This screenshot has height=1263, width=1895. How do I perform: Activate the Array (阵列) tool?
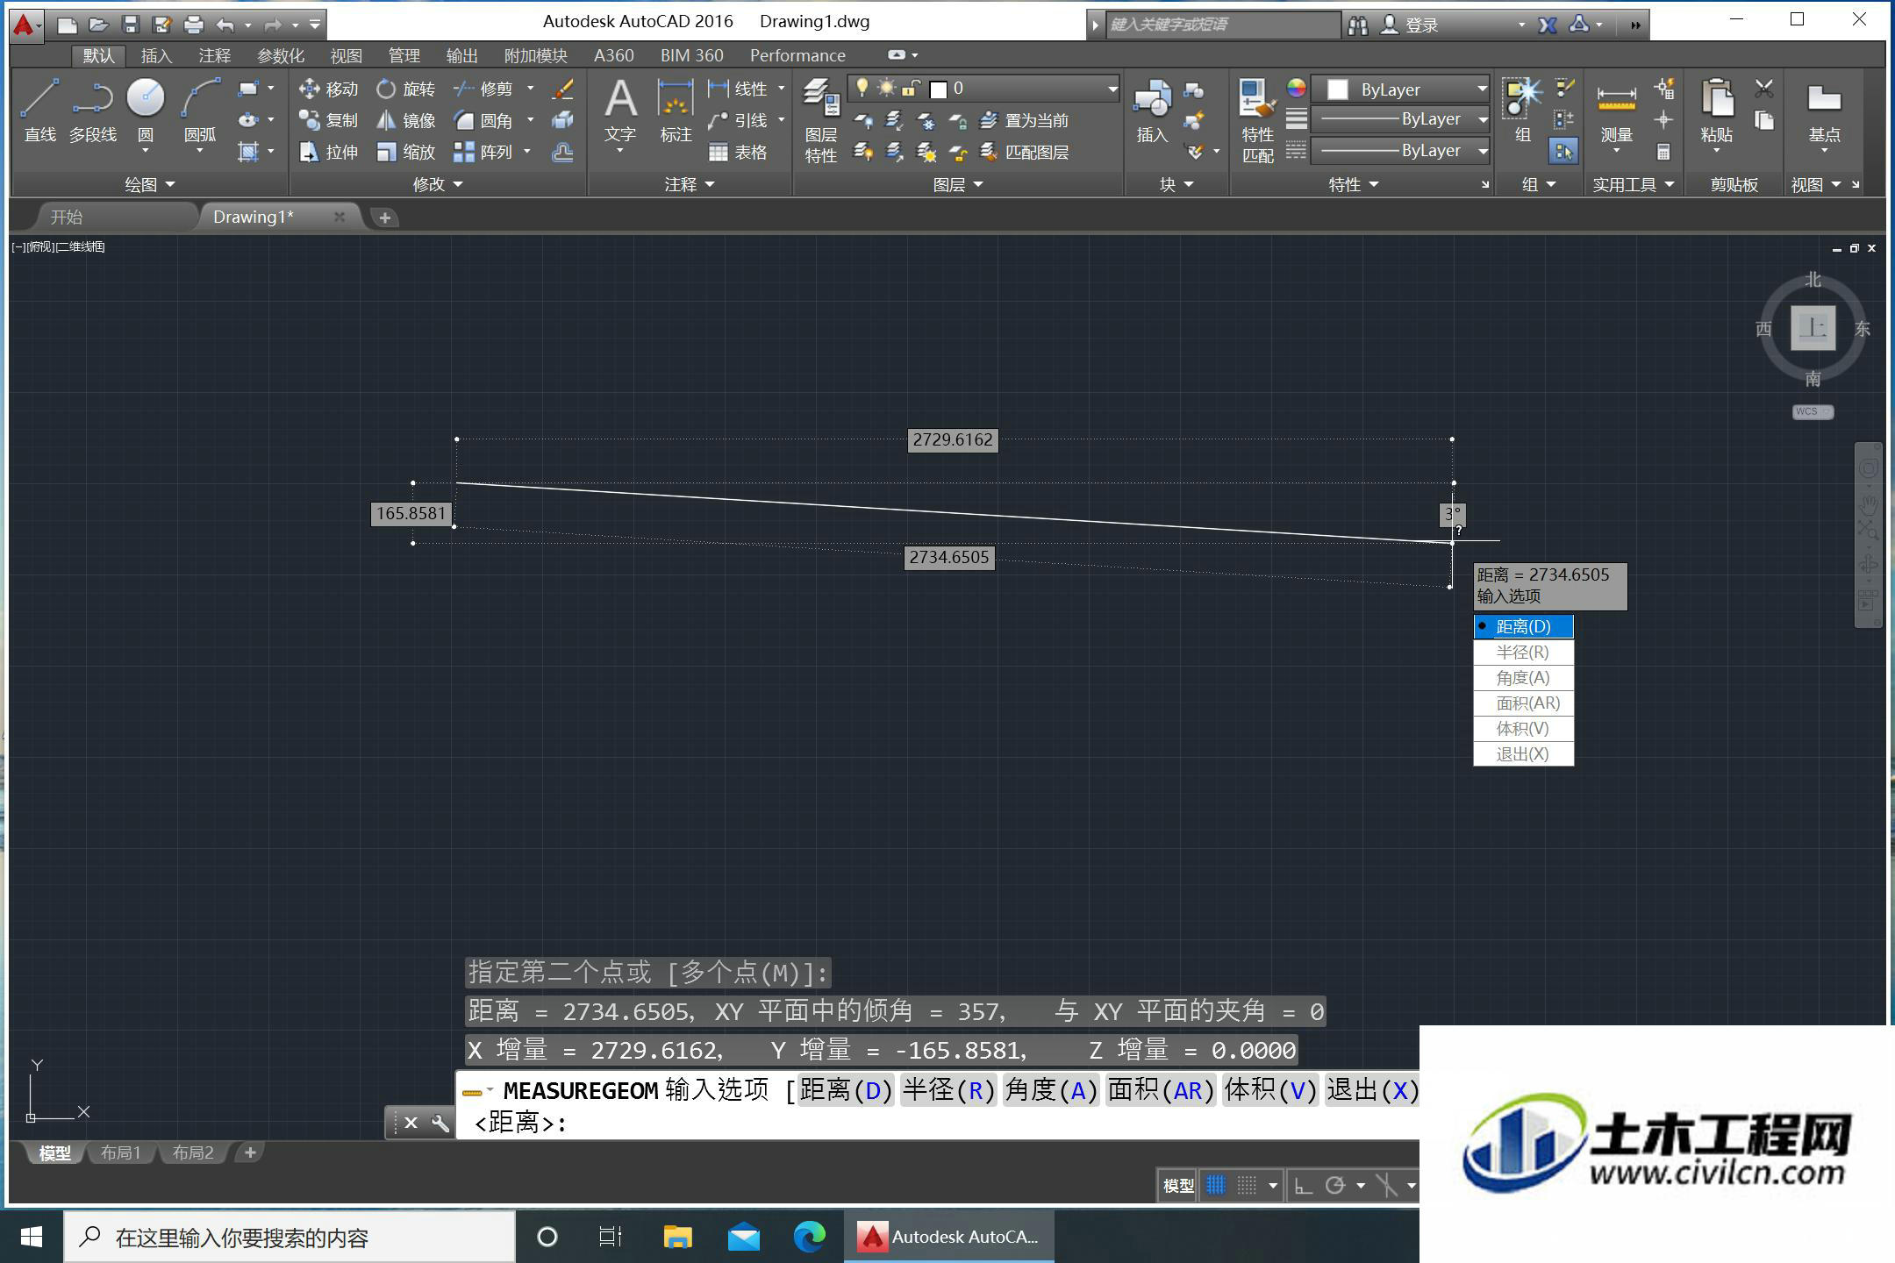483,152
